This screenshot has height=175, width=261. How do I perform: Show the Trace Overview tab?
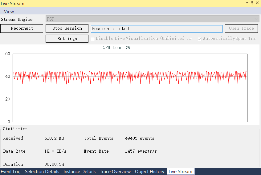(x=115, y=172)
